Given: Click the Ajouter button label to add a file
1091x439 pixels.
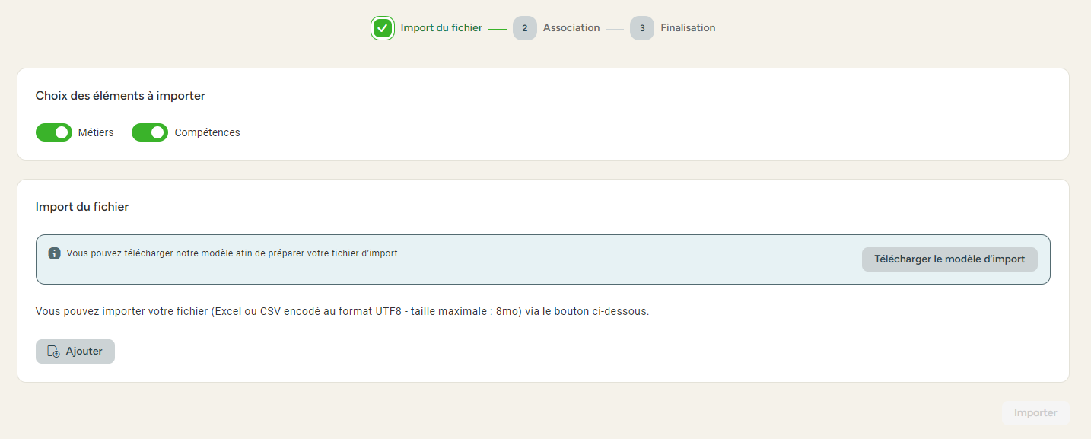Looking at the screenshot, I should (x=84, y=352).
